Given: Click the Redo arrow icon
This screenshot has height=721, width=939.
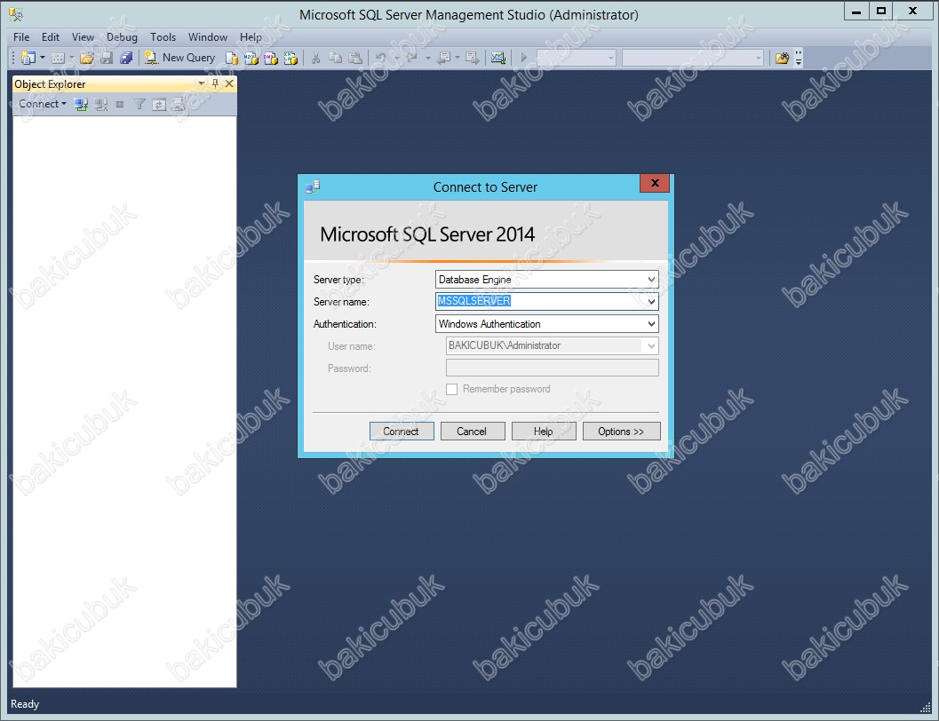Looking at the screenshot, I should click(x=412, y=58).
